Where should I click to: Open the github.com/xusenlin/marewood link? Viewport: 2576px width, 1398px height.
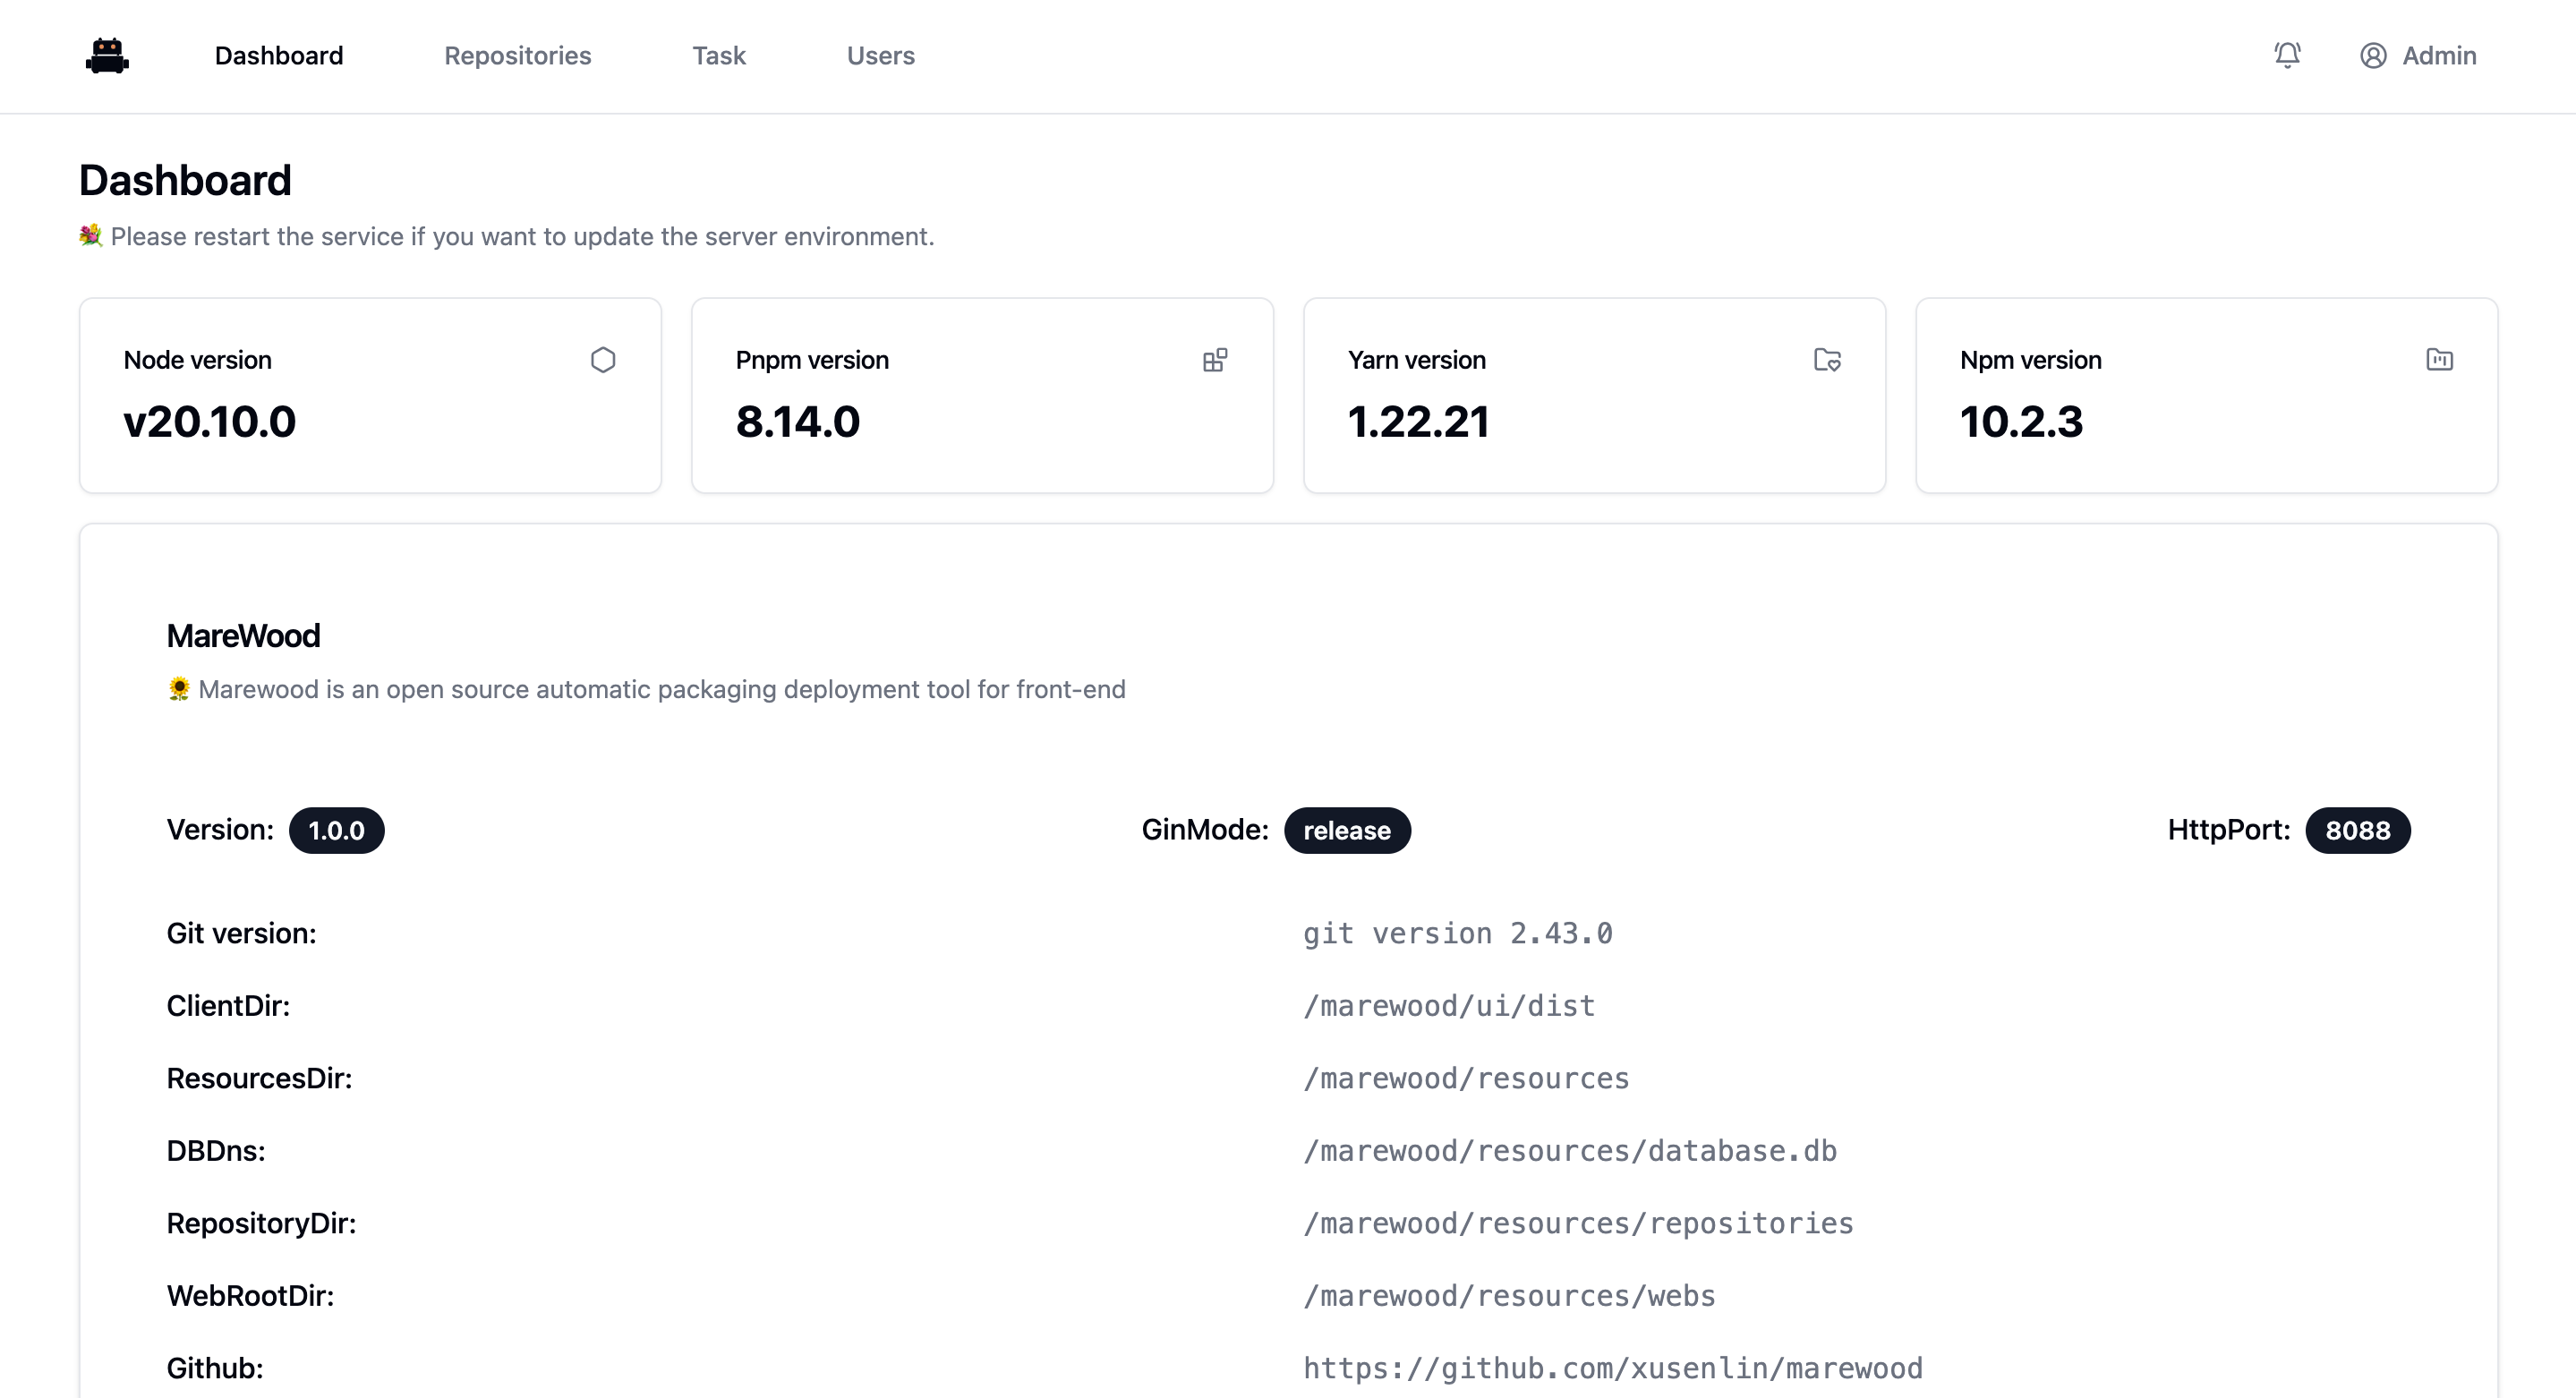(1612, 1368)
